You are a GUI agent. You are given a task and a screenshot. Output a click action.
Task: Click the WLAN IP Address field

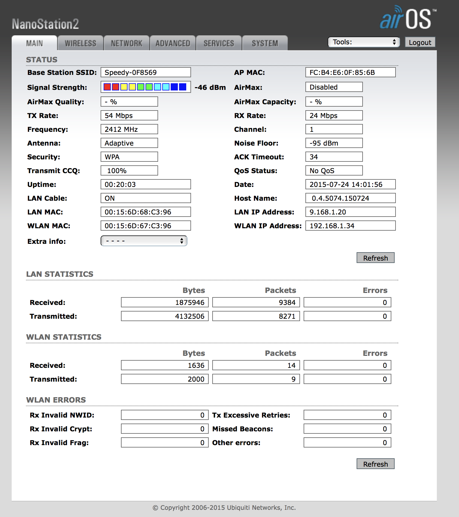pos(350,226)
